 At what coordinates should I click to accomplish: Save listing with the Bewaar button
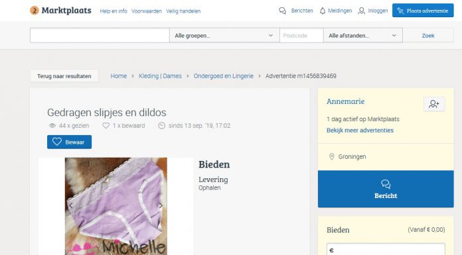point(69,142)
